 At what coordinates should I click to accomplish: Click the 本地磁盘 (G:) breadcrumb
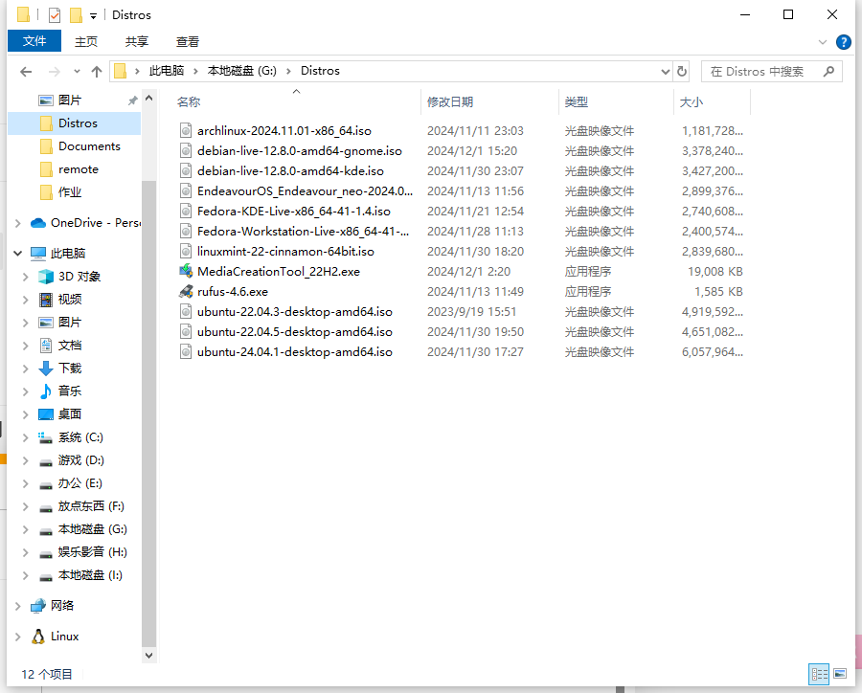tap(242, 71)
